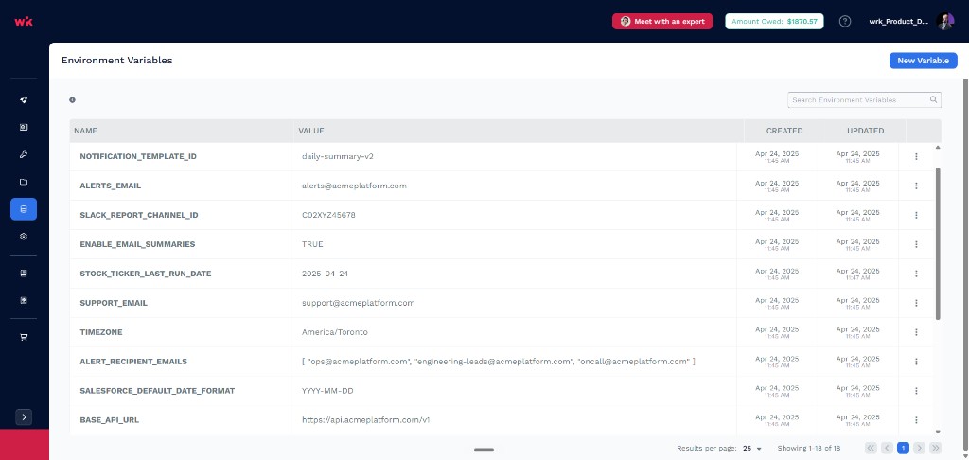Select page 1 in pagination

click(903, 449)
